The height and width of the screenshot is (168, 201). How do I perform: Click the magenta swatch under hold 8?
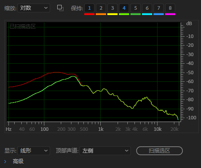pos(170,14)
